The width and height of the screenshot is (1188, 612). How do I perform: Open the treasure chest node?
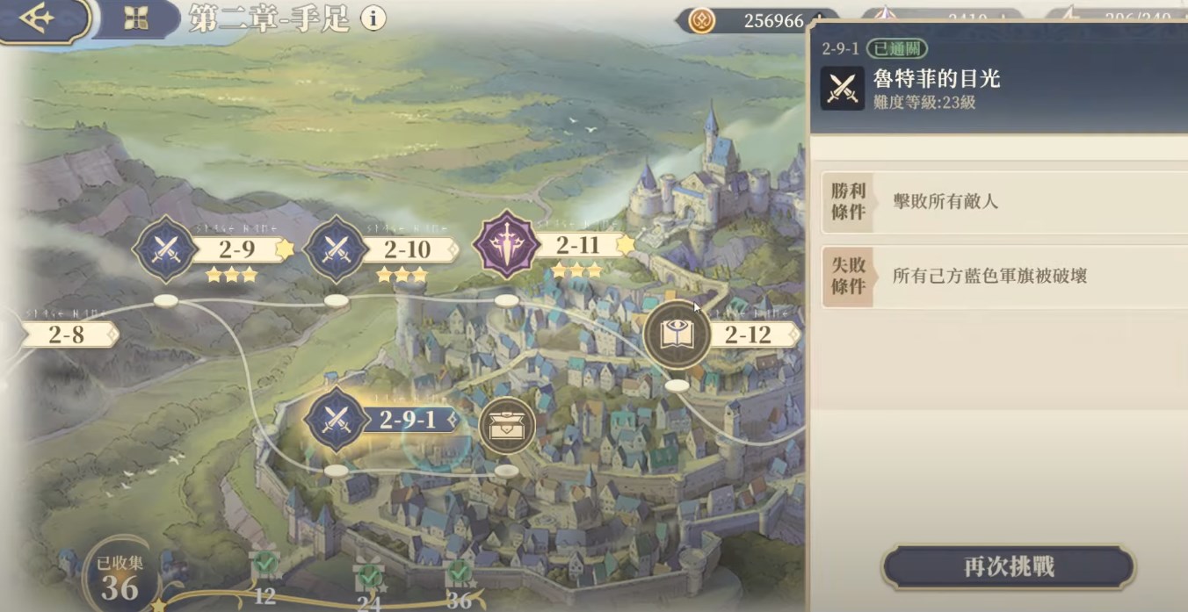507,426
